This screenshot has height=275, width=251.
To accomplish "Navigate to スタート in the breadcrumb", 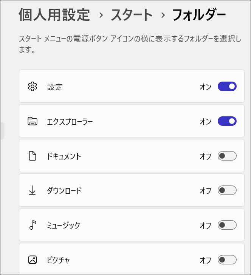I will [x=132, y=15].
